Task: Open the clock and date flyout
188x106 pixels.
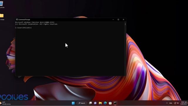Action: pyautogui.click(x=184, y=103)
